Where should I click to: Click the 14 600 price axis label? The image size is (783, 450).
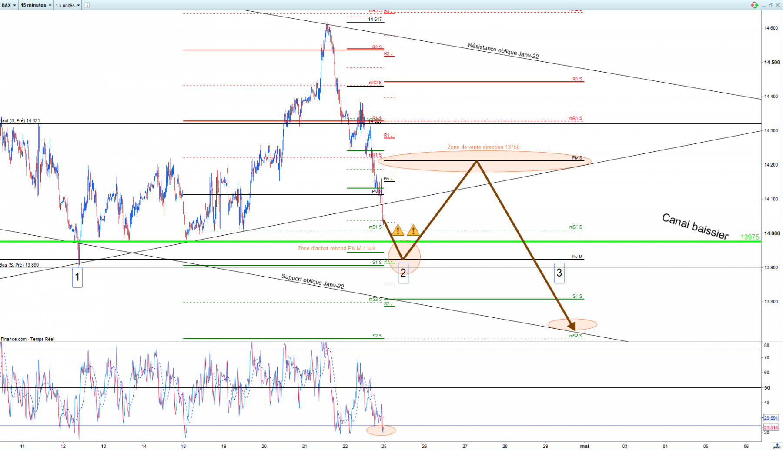click(771, 28)
